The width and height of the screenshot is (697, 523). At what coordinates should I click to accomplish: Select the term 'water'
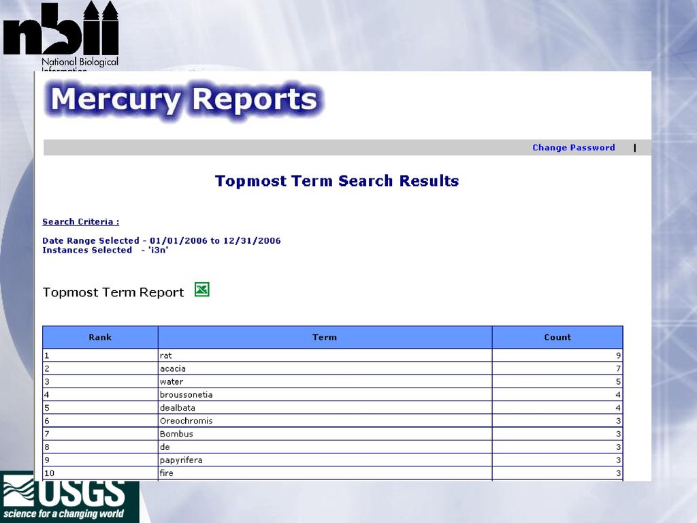pyautogui.click(x=172, y=381)
